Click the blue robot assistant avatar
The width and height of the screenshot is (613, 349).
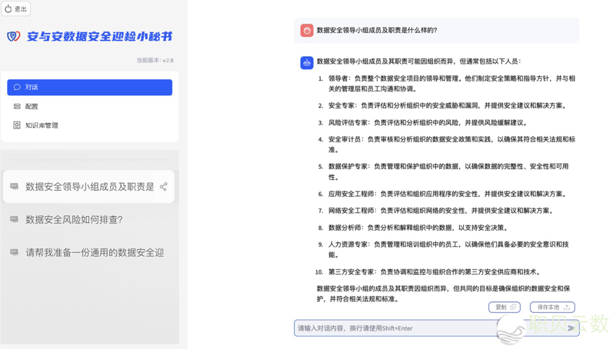(306, 63)
